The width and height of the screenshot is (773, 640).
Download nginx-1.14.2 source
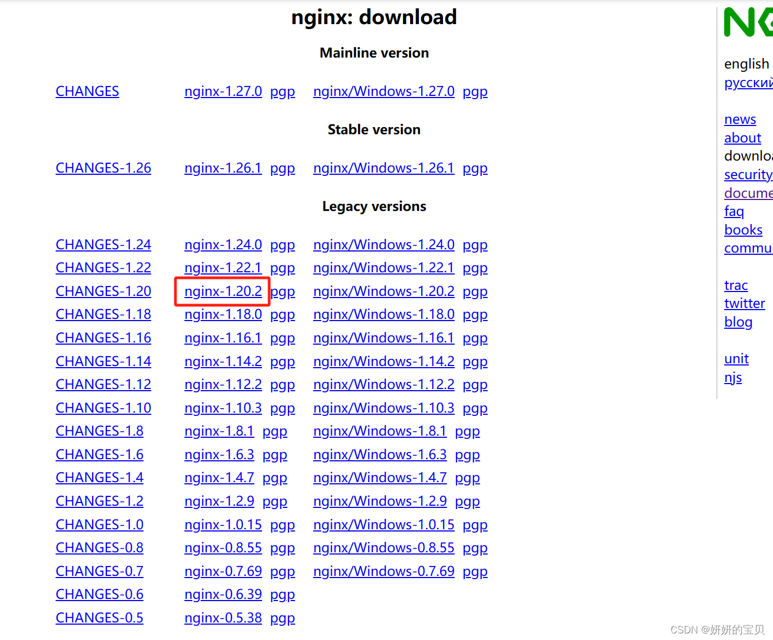click(x=223, y=362)
